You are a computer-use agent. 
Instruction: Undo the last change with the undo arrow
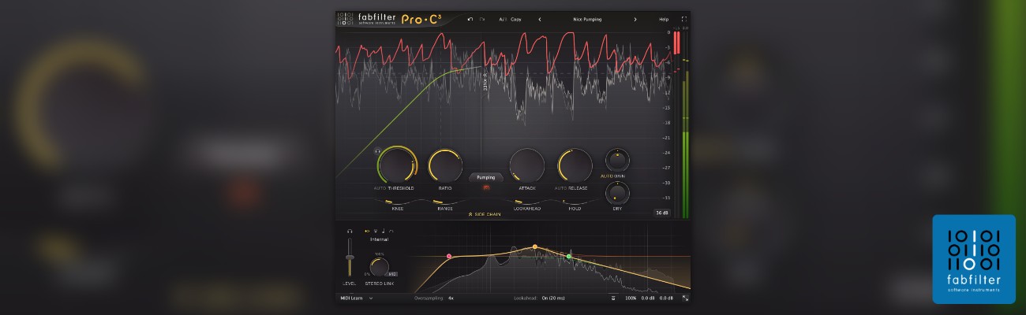(470, 19)
